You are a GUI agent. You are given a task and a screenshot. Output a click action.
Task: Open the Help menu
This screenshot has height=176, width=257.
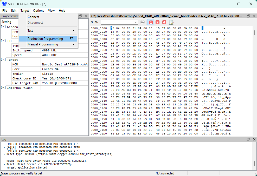click(x=62, y=11)
